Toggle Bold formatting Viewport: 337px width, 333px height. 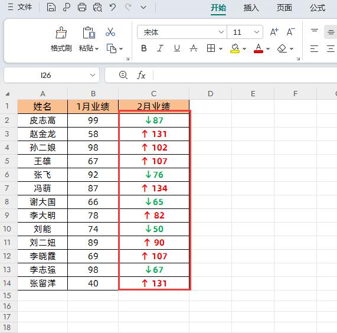click(144, 48)
